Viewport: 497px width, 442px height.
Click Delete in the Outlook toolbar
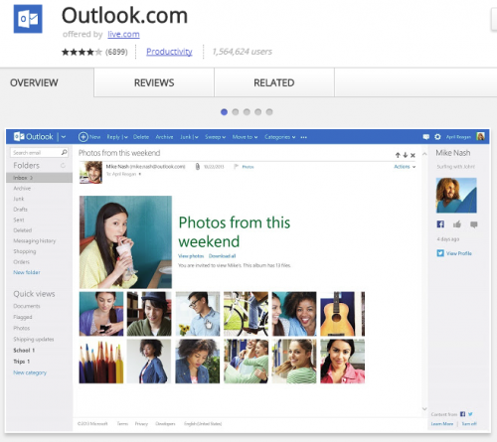(141, 137)
